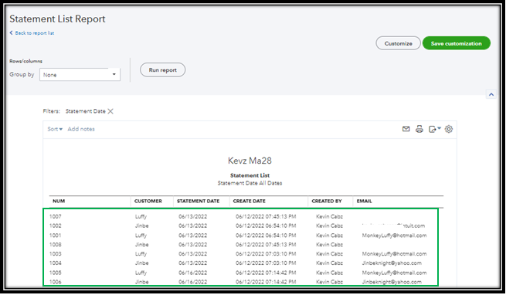Click Jinbe customer in row 1002
The image size is (506, 295).
141,226
